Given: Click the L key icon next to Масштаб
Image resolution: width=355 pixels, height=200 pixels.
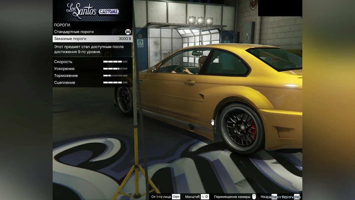Looking at the screenshot, I should coord(203,196).
